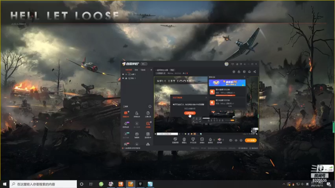The width and height of the screenshot is (335, 188).
Task: Select the red highlighted scene tab
Action: click(129, 70)
